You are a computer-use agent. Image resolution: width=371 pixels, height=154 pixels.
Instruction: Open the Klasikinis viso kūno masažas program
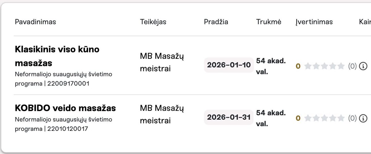[x=57, y=56]
